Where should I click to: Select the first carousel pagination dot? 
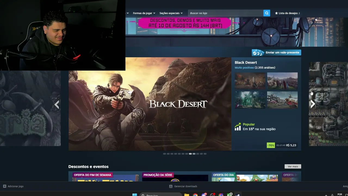pyautogui.click(x=164, y=154)
